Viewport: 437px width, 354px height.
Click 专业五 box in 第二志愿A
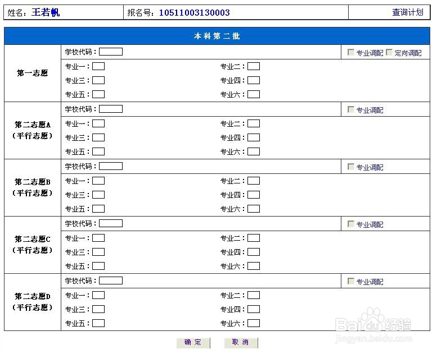(x=98, y=151)
